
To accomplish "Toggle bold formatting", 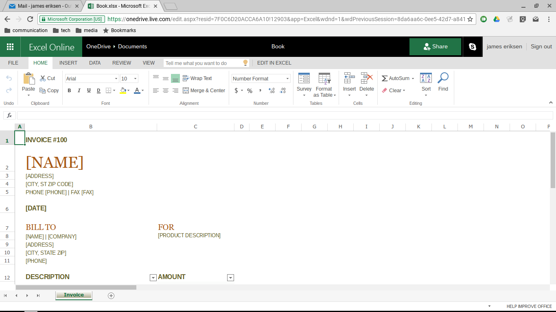I will [x=69, y=91].
